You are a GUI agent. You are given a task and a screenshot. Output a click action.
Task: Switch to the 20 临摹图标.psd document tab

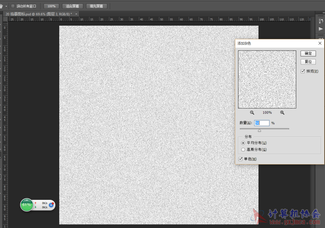click(39, 14)
